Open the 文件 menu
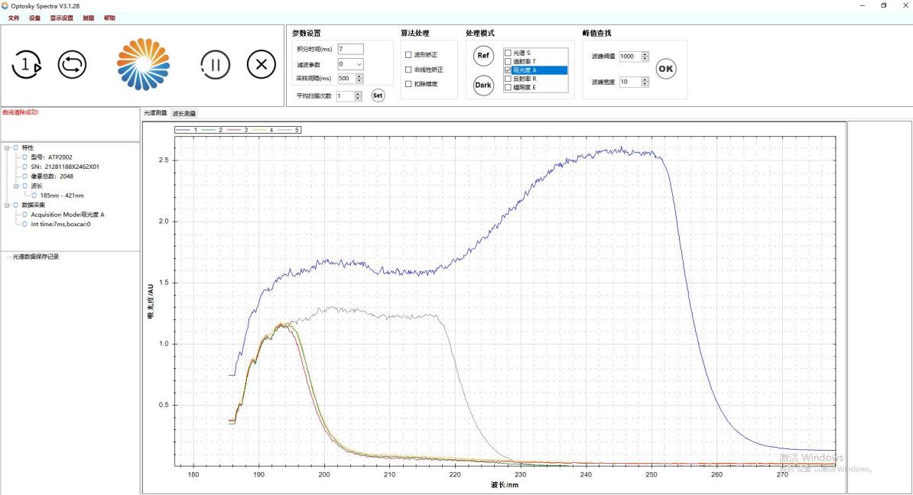The width and height of the screenshot is (913, 495). pyautogui.click(x=14, y=18)
